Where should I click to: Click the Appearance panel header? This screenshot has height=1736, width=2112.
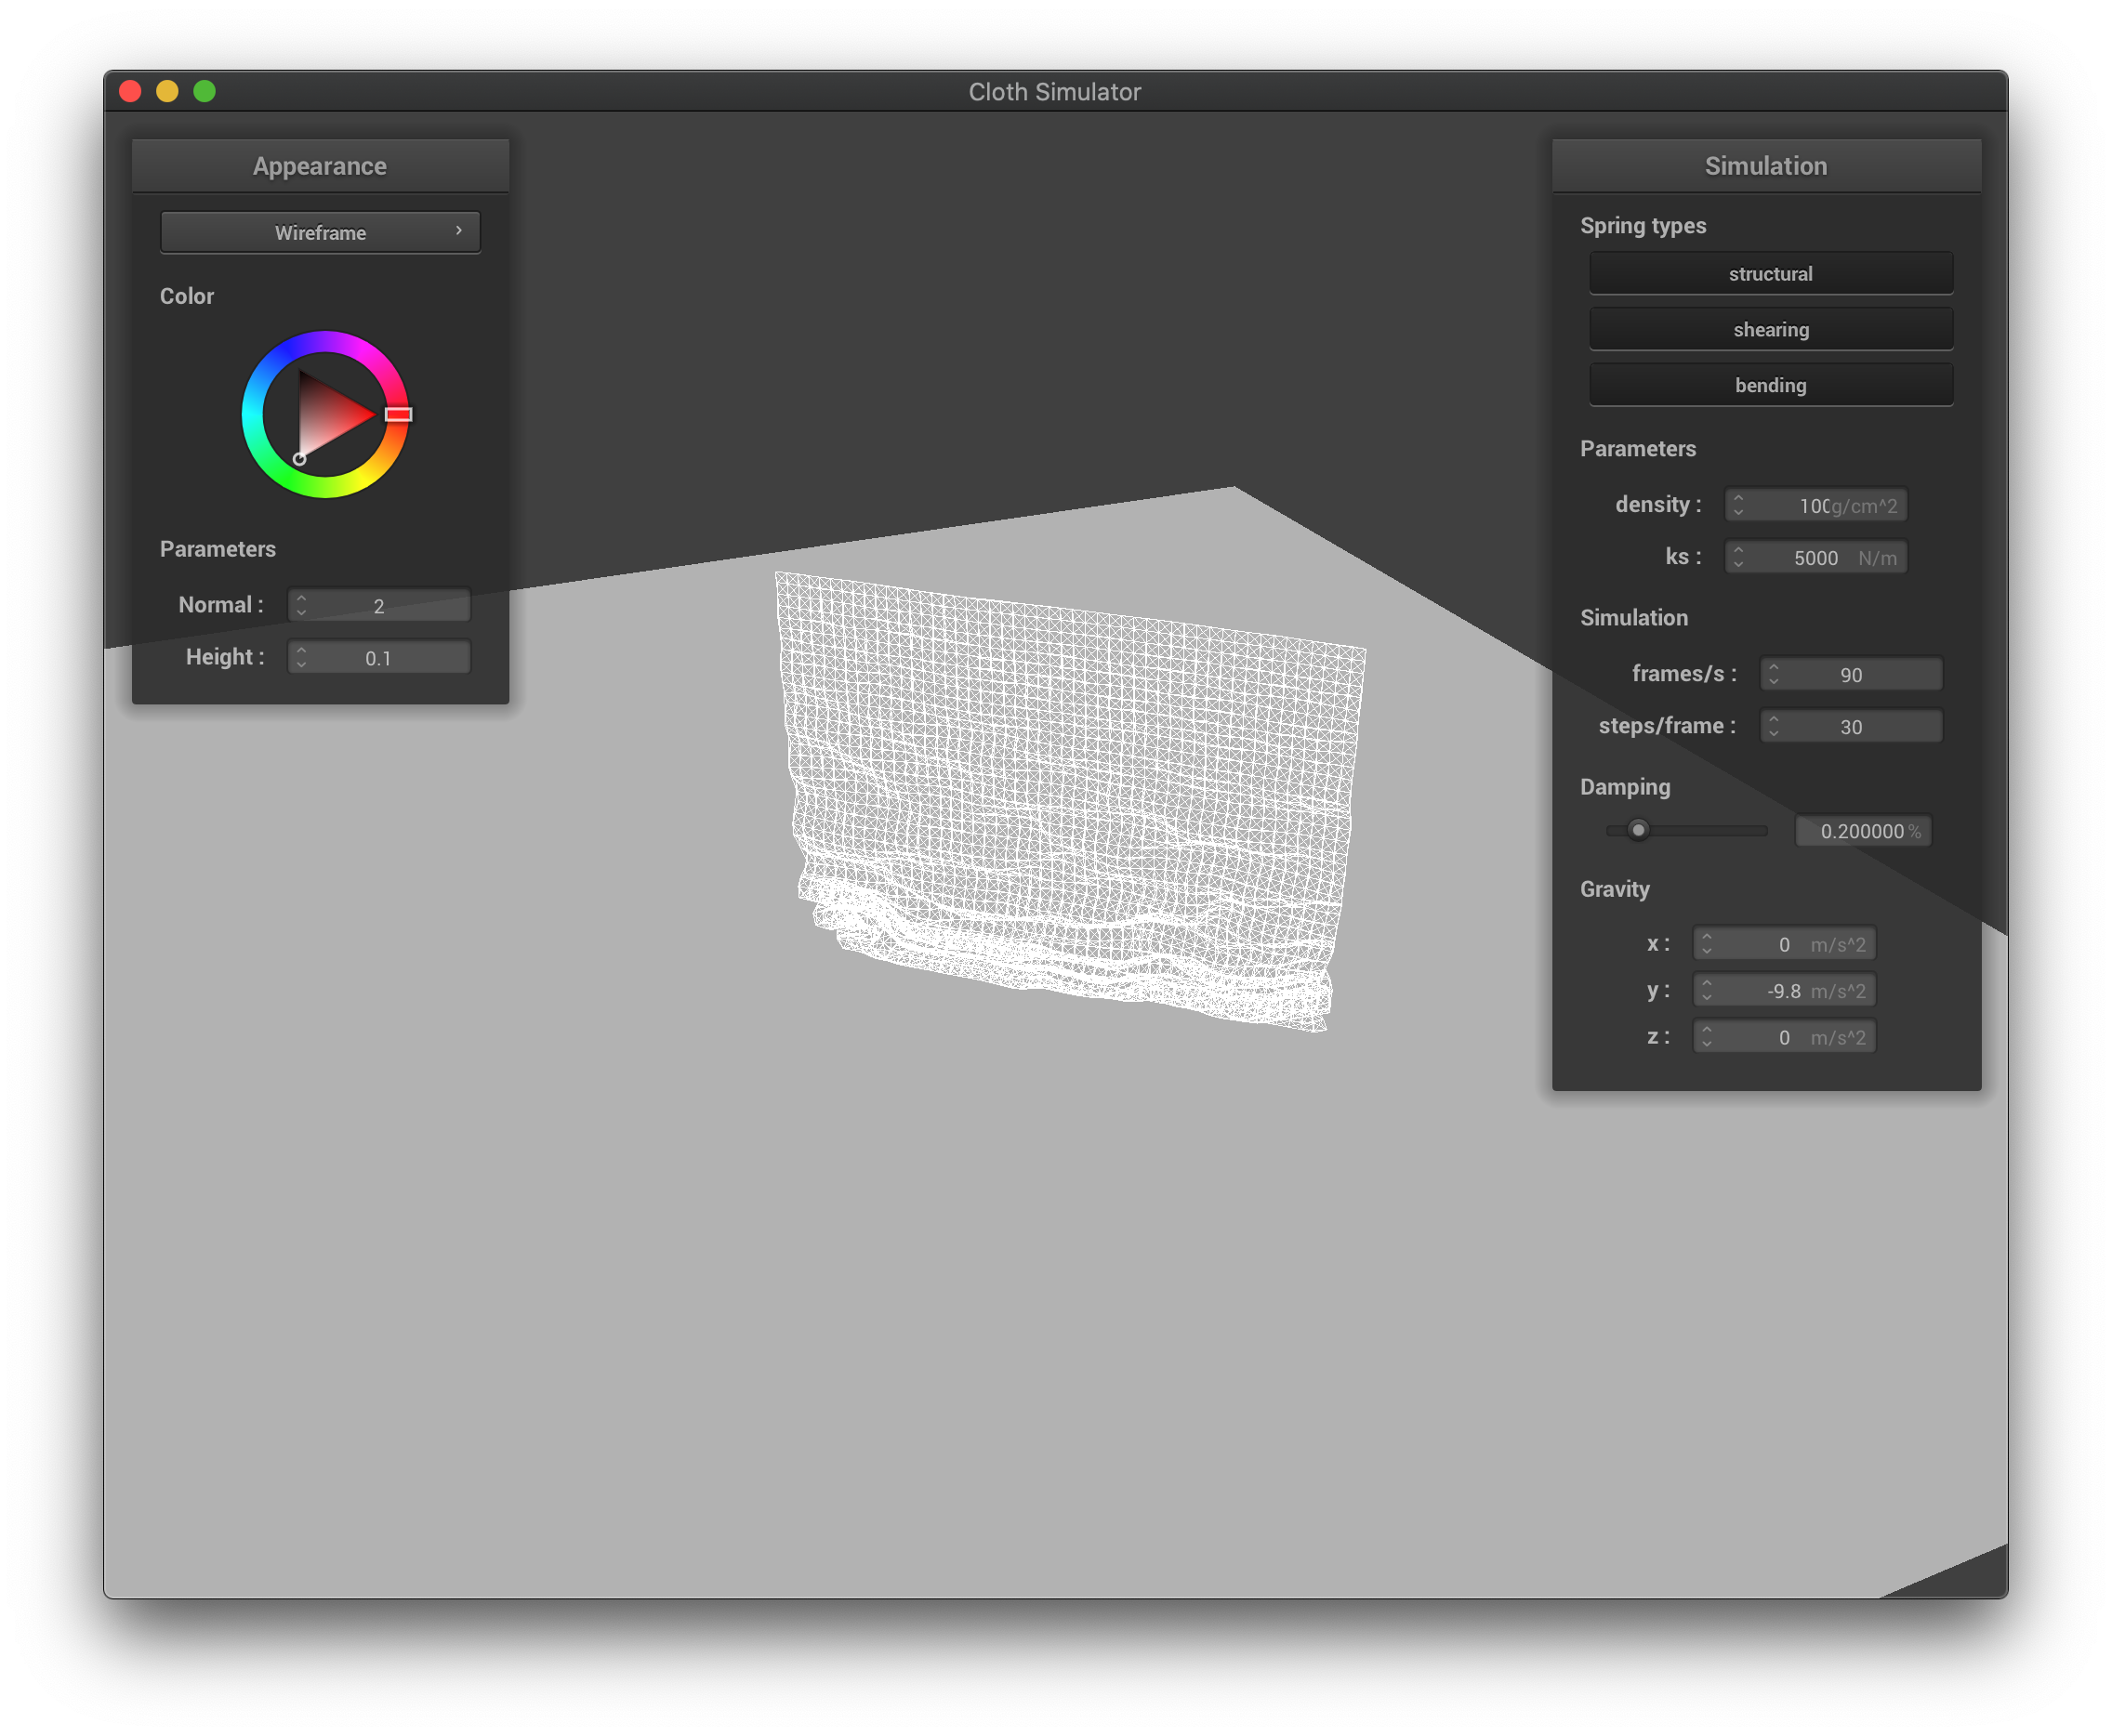(x=320, y=166)
